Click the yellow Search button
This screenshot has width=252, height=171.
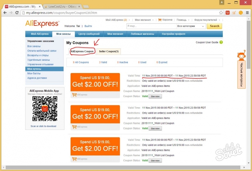point(214,26)
